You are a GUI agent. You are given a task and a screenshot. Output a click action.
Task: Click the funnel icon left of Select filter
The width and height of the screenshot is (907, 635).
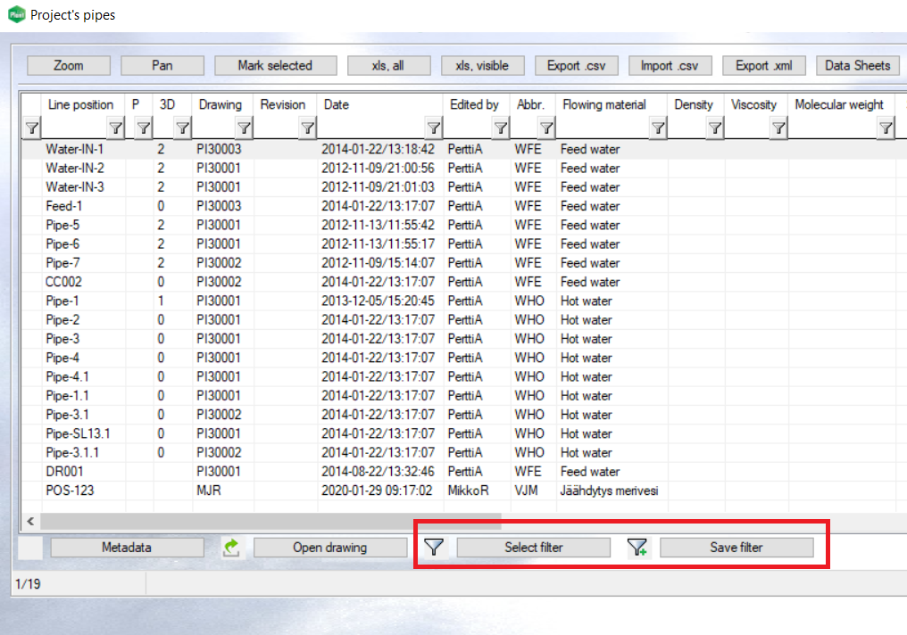pos(434,548)
